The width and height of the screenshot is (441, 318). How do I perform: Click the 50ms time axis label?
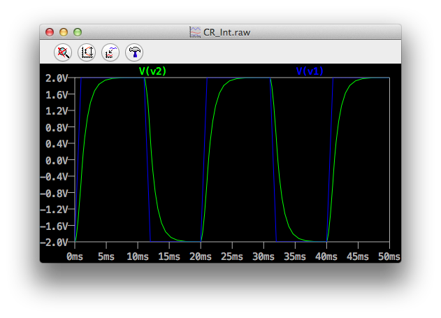coord(389,256)
